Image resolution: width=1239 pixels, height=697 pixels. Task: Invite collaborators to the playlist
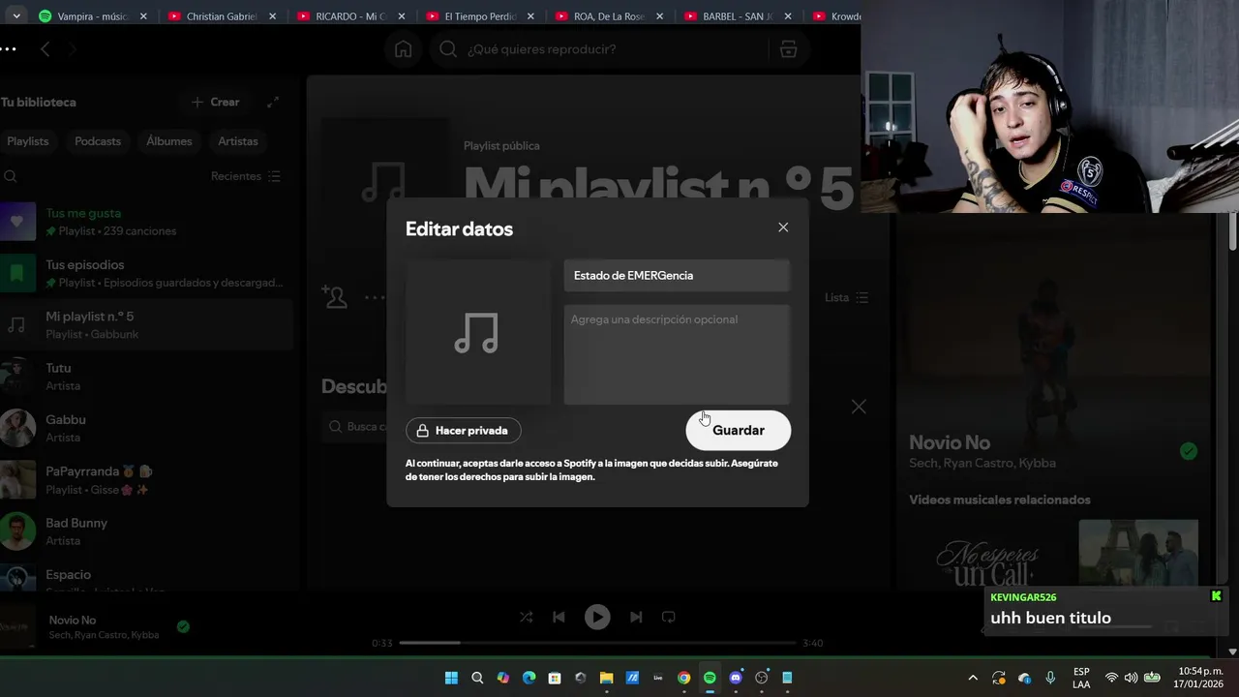[x=335, y=297]
